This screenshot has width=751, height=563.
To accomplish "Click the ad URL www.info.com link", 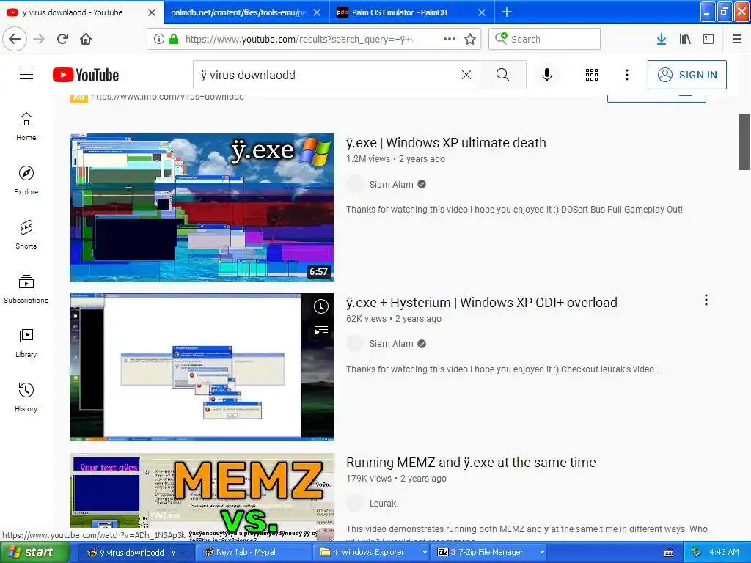I will [167, 97].
